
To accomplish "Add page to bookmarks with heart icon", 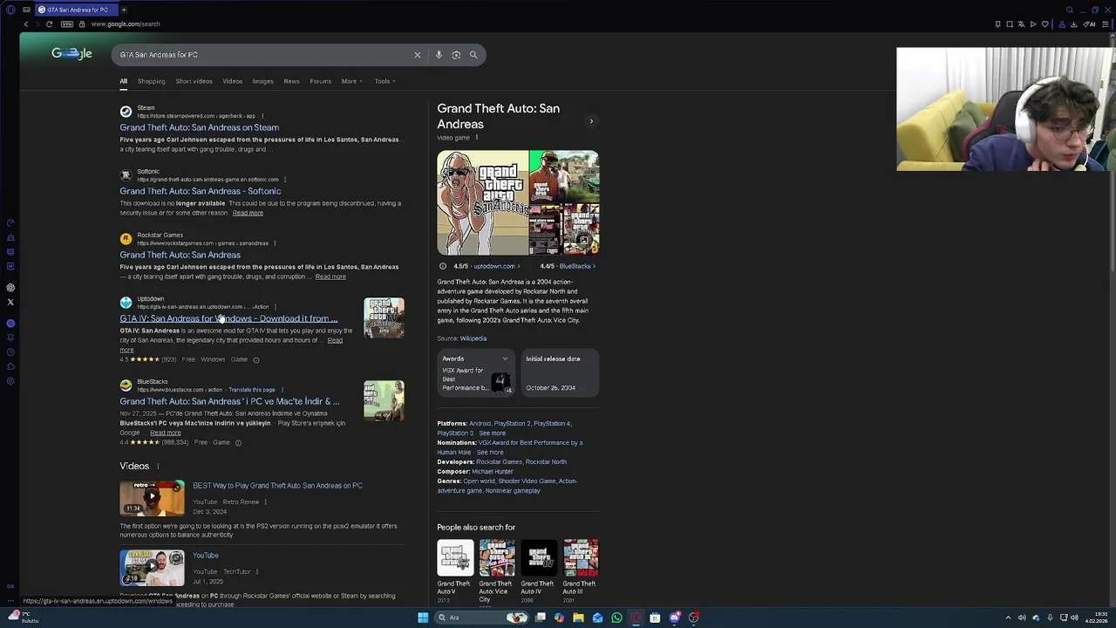I will point(1045,24).
